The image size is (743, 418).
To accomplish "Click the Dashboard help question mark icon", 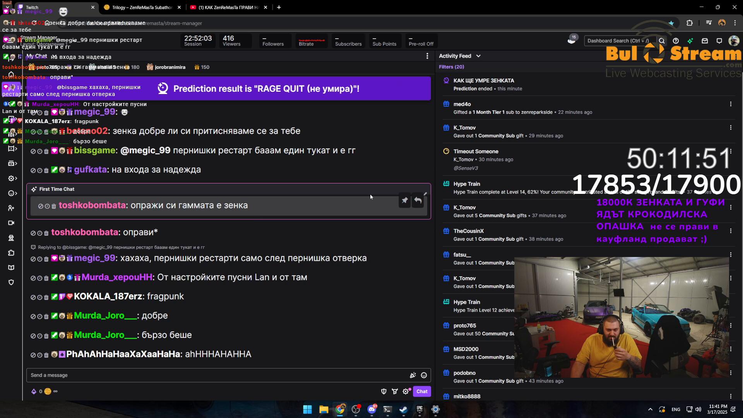I will point(676,41).
